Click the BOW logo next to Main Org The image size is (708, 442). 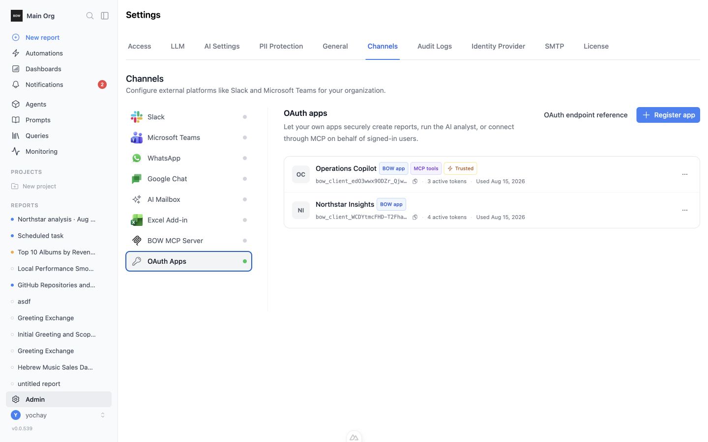click(17, 16)
